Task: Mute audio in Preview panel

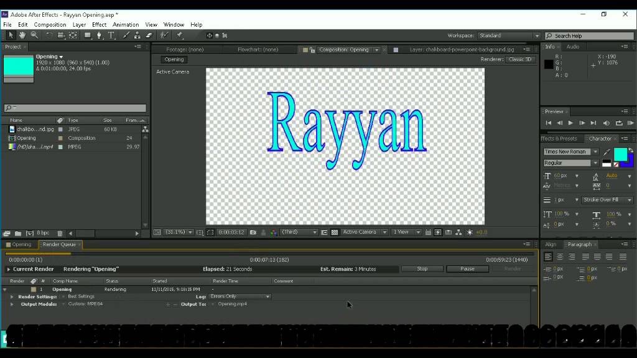Action: [x=606, y=123]
